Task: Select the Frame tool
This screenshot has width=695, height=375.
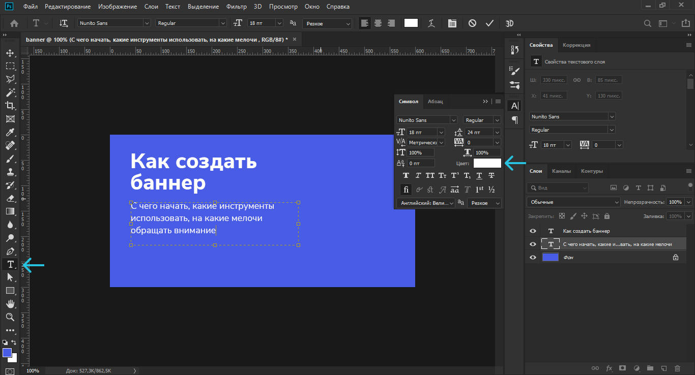Action: [x=10, y=119]
